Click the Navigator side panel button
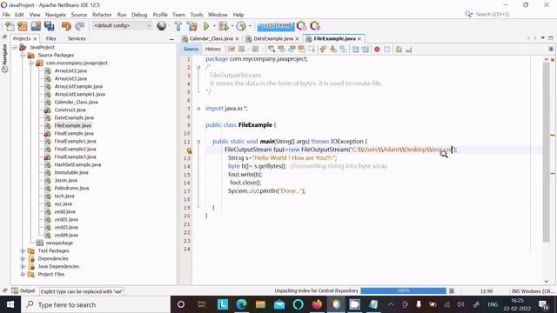 pyautogui.click(x=4, y=58)
